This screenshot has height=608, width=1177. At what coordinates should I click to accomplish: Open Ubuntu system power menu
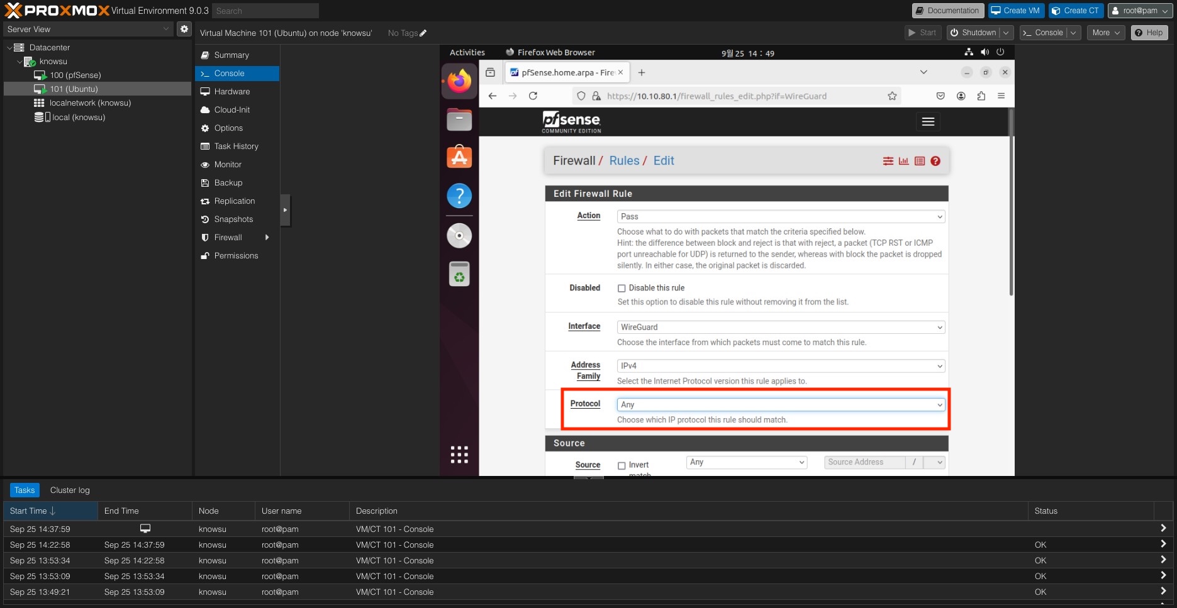[x=1000, y=52]
